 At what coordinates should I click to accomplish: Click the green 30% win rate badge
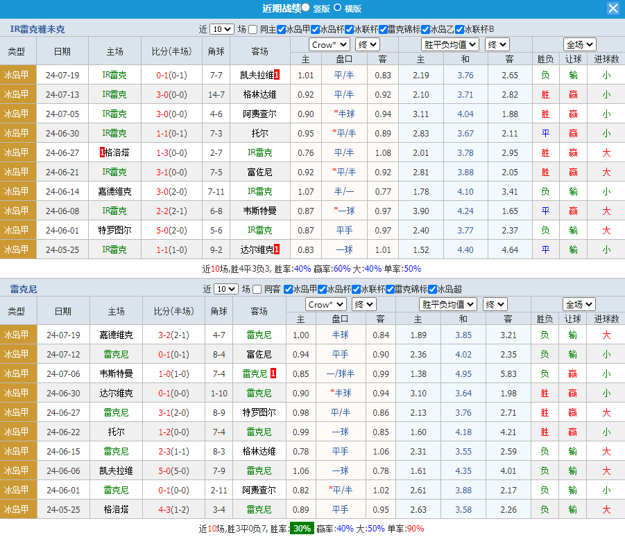click(x=301, y=529)
